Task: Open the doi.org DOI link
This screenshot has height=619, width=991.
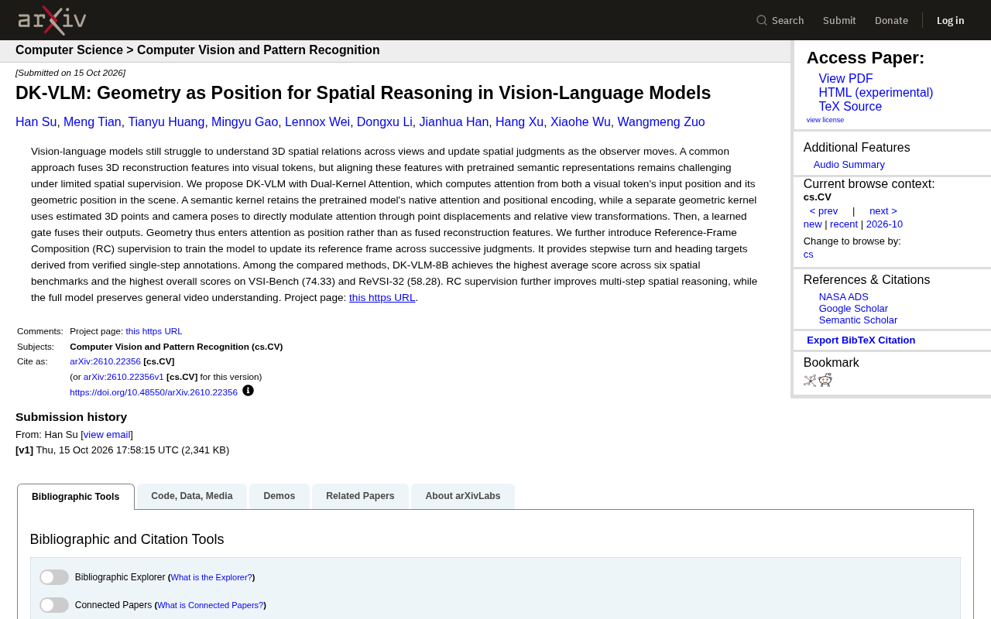Action: [153, 392]
